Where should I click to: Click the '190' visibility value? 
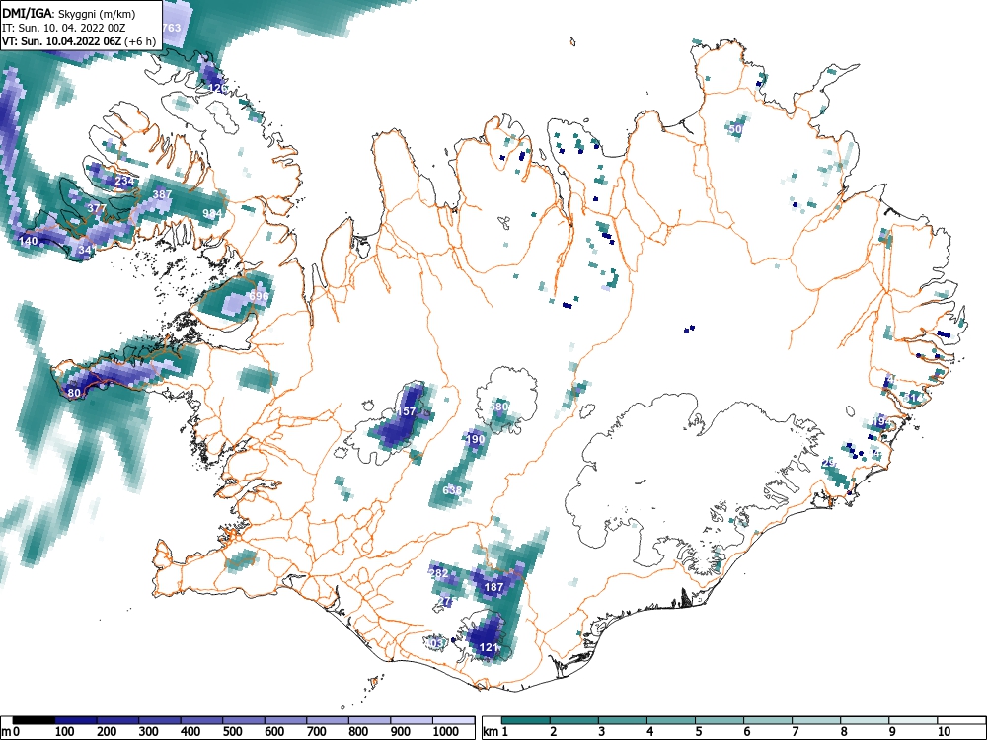476,439
